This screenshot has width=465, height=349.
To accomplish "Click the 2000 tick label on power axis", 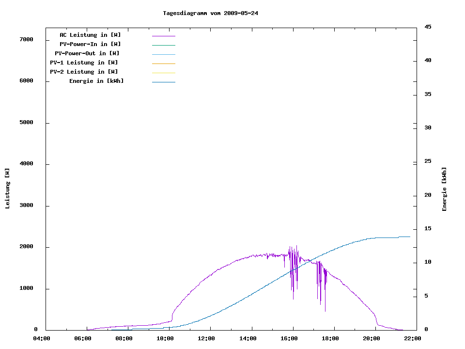I will (26, 247).
